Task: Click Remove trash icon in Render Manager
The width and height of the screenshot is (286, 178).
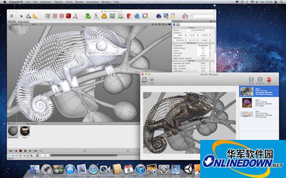Action: pos(251,80)
